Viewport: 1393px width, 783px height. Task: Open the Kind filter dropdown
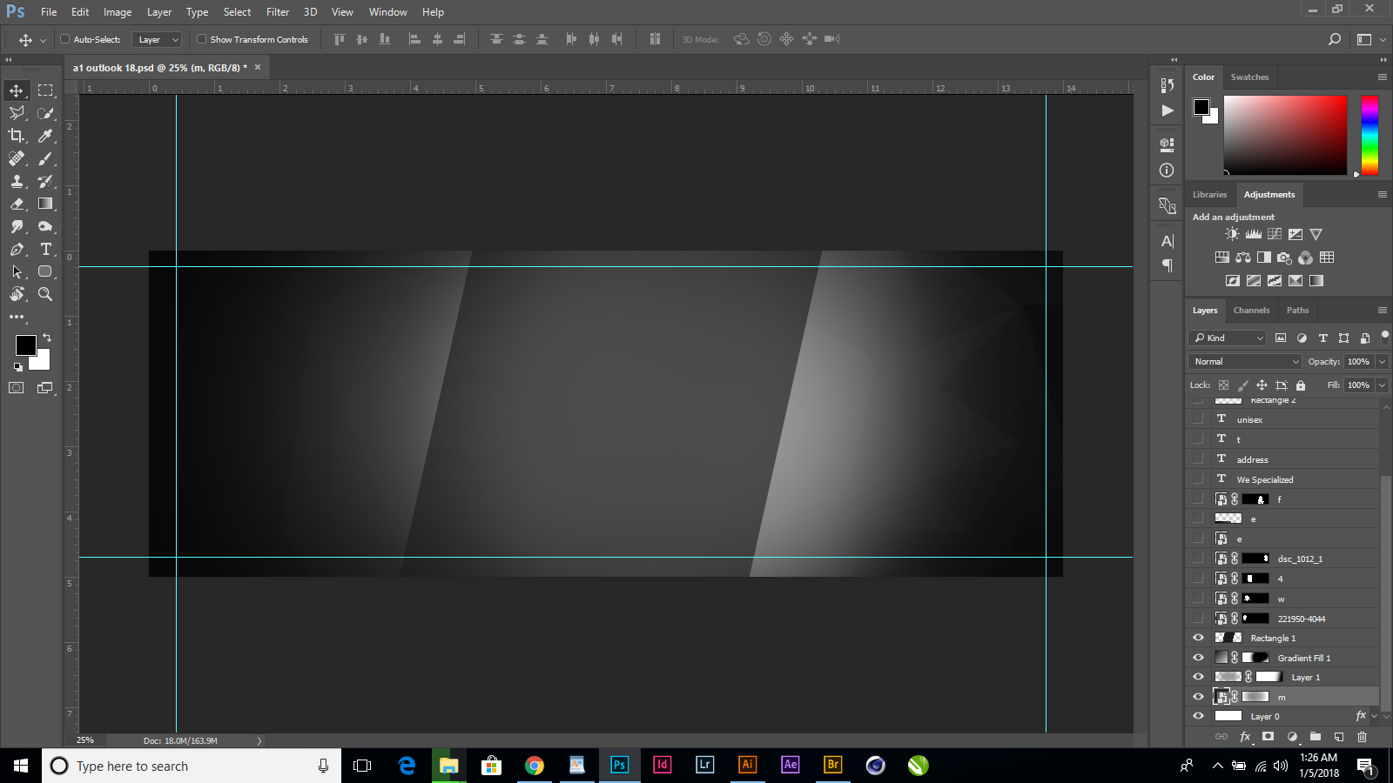[1227, 338]
